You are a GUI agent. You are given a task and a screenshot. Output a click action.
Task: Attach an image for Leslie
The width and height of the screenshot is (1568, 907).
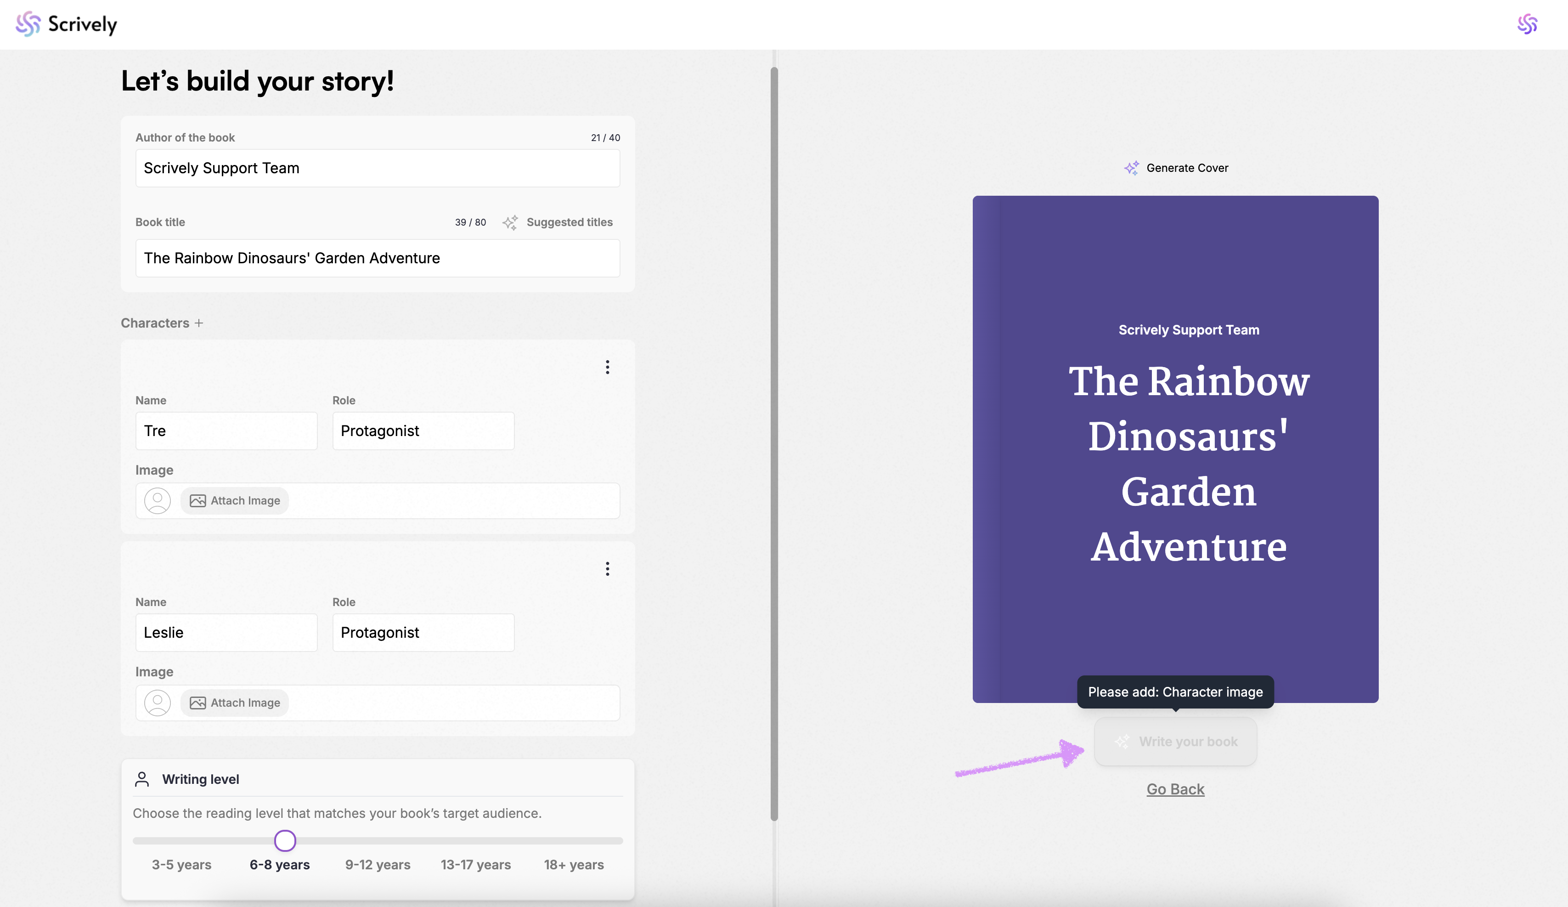[235, 703]
